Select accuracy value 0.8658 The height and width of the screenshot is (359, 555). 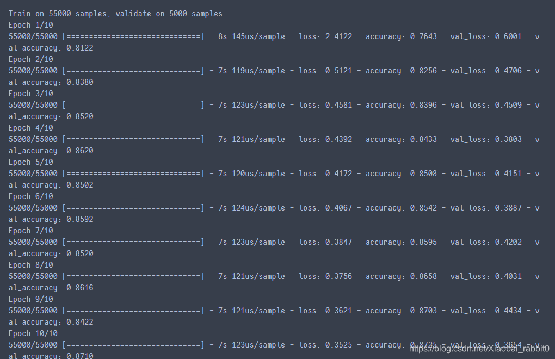click(x=423, y=276)
